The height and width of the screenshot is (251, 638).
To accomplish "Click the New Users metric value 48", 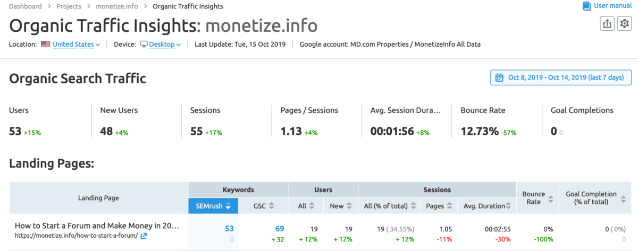I will coord(106,131).
